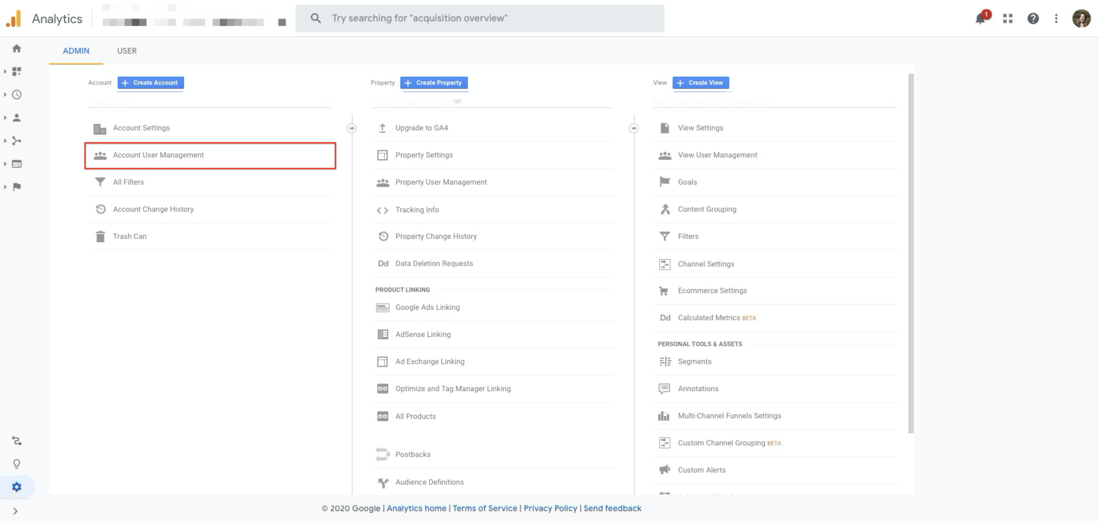Click the Analytics search field
1099x521 pixels.
[480, 18]
